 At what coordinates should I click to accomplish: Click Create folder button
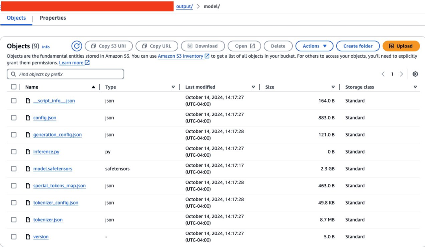[x=358, y=46]
